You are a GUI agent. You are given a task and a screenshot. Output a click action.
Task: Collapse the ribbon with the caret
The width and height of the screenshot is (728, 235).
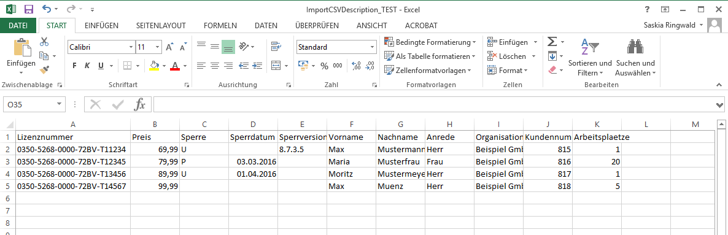click(x=719, y=85)
